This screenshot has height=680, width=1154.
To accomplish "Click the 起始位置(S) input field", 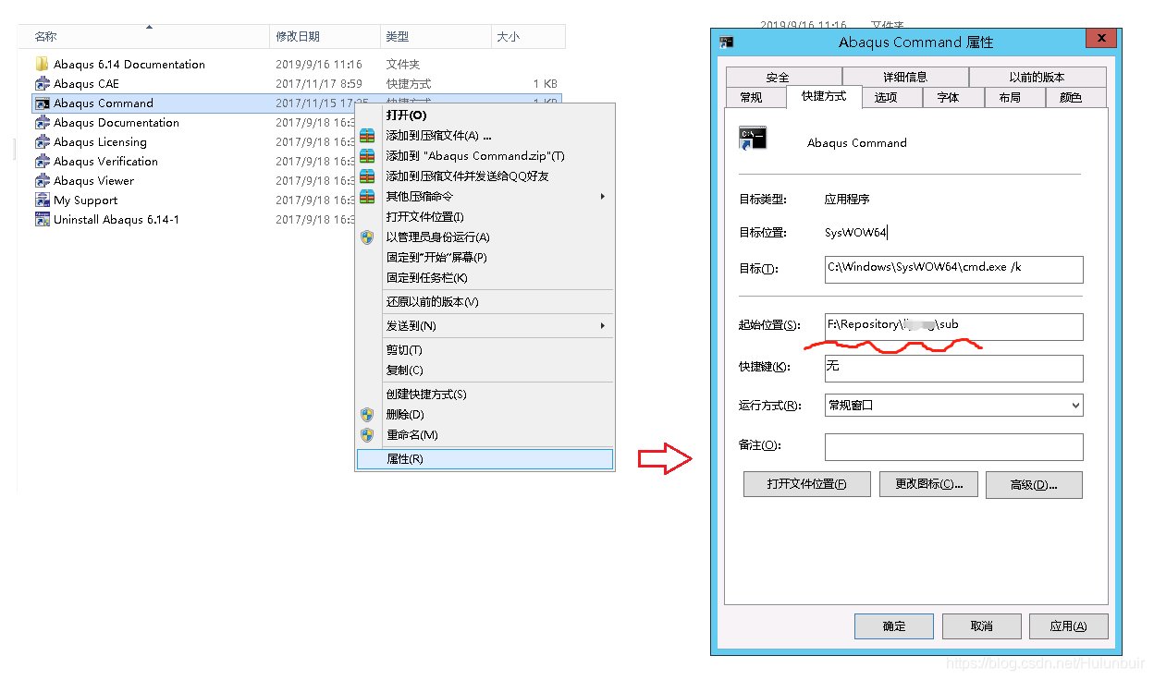I will [953, 326].
